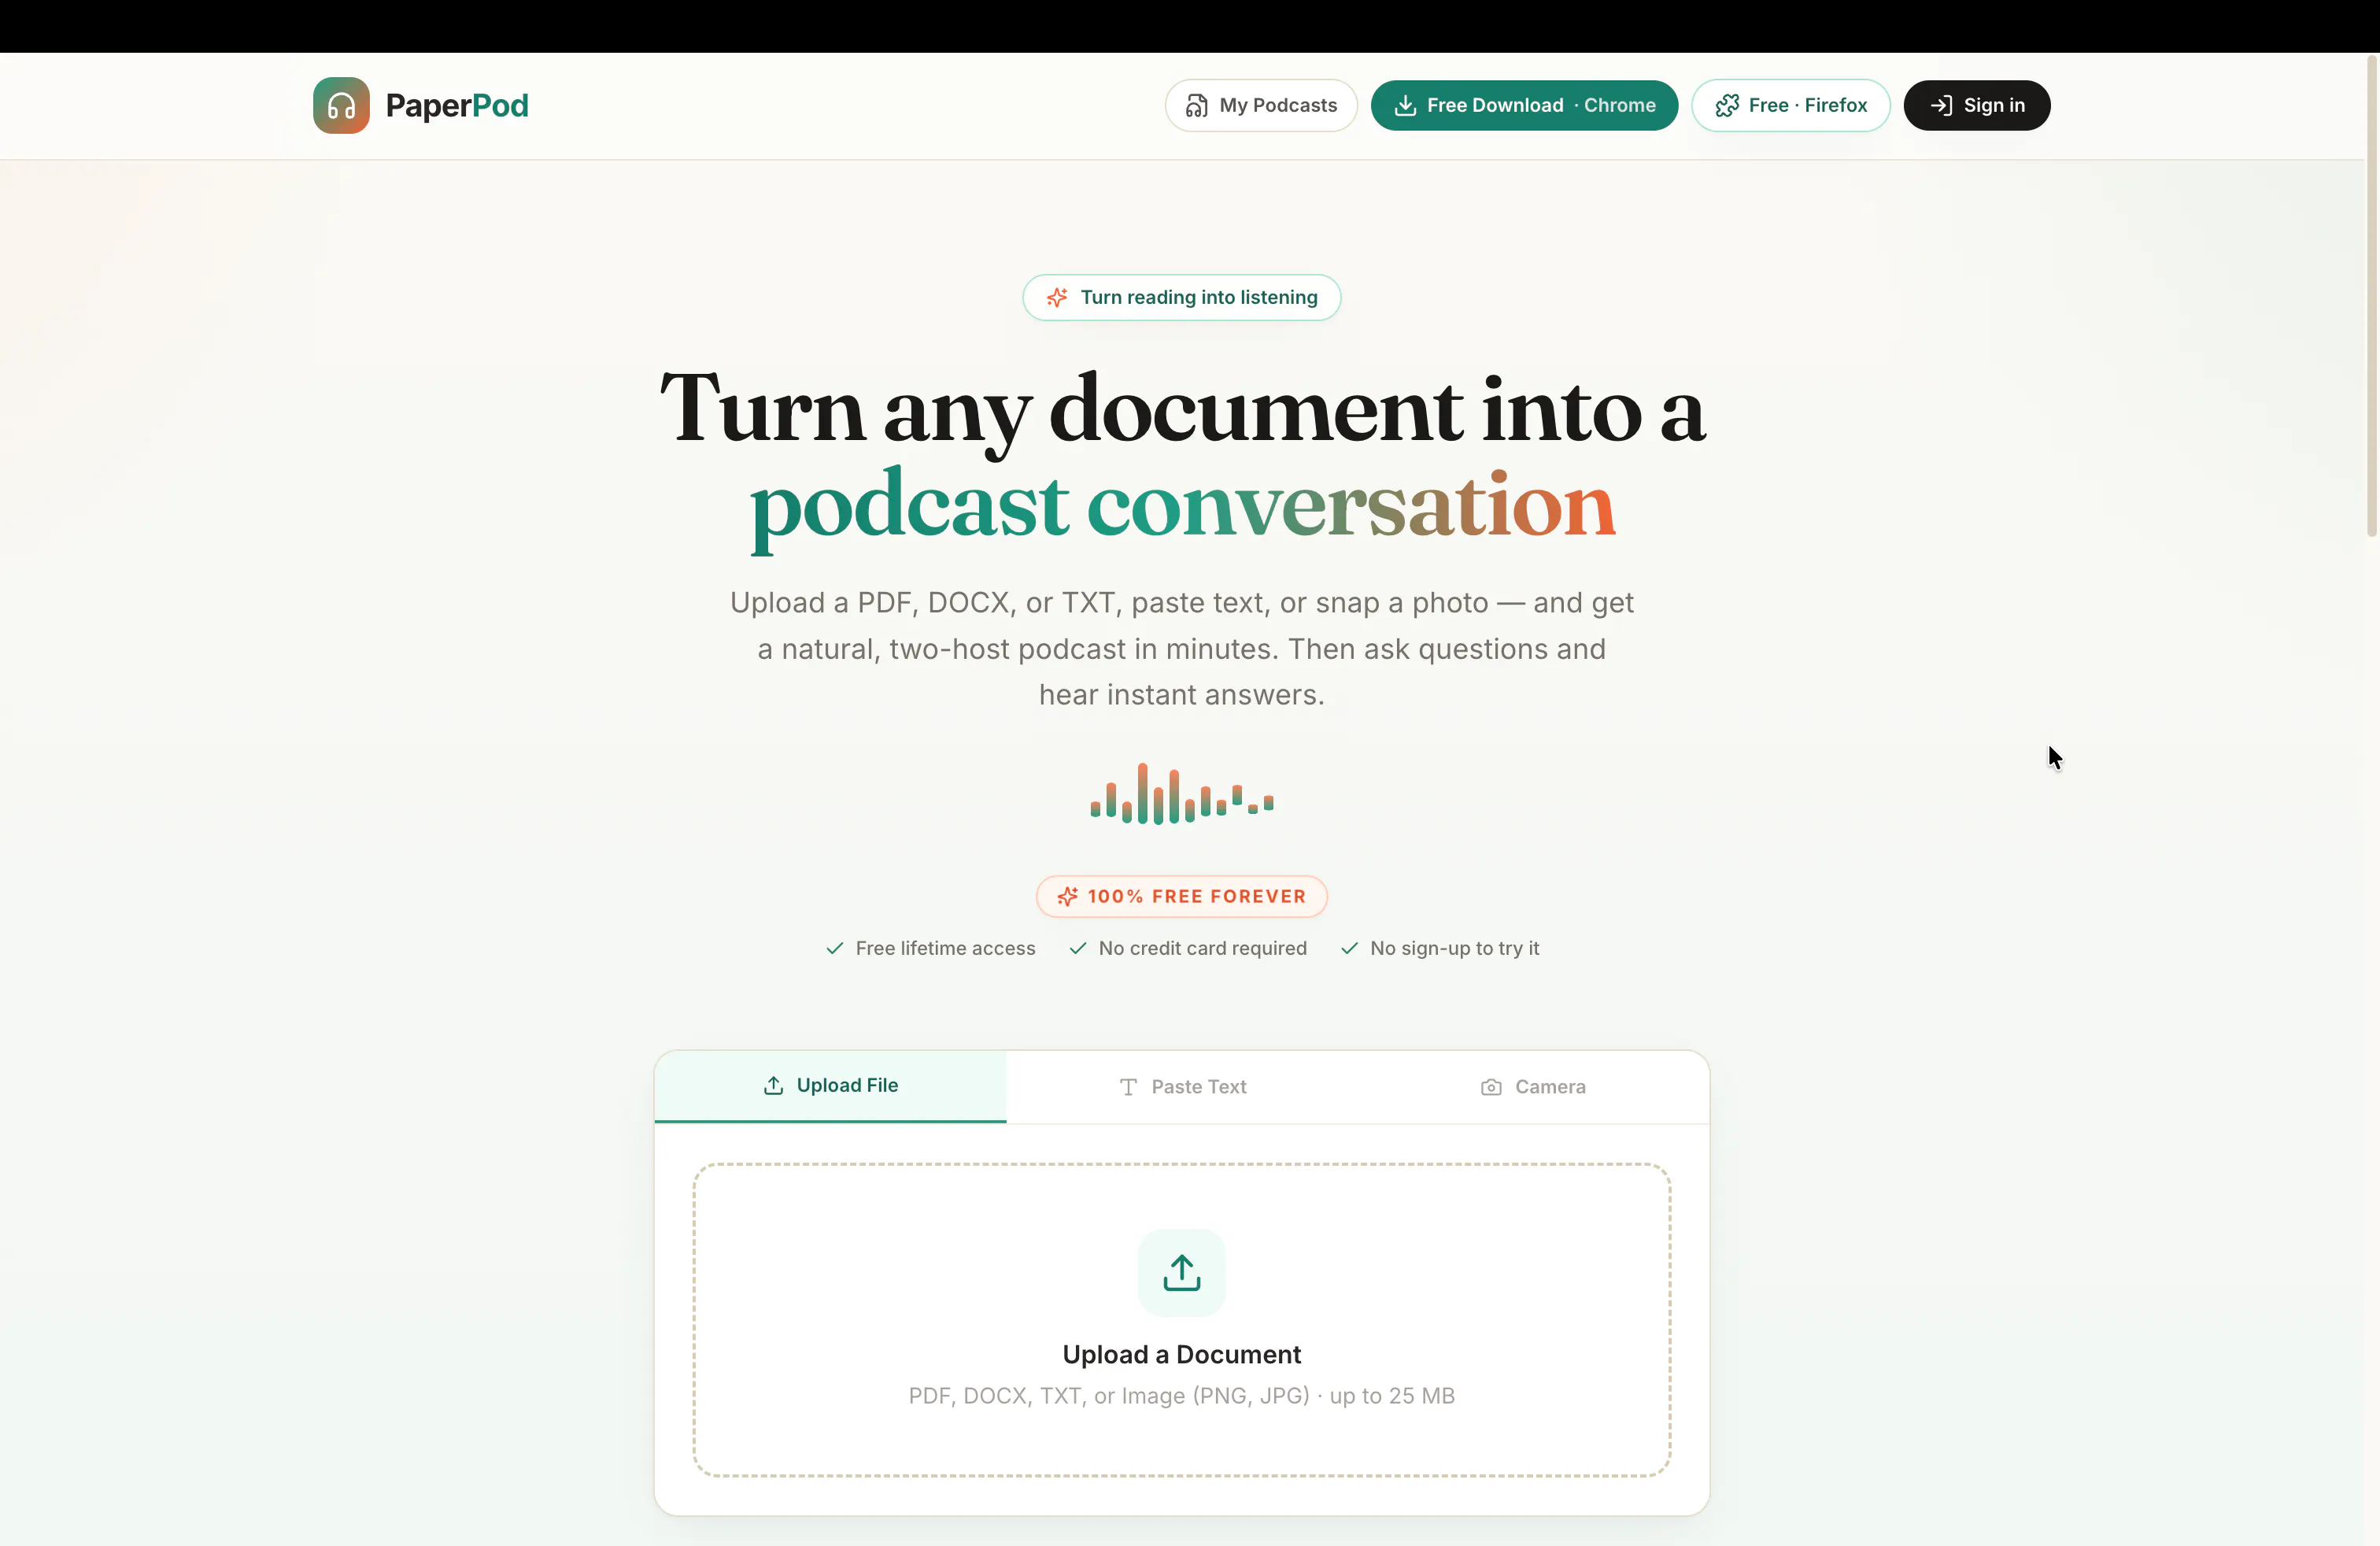Viewport: 2380px width, 1546px height.
Task: Click the camera icon in Camera tab
Action: (1491, 1087)
